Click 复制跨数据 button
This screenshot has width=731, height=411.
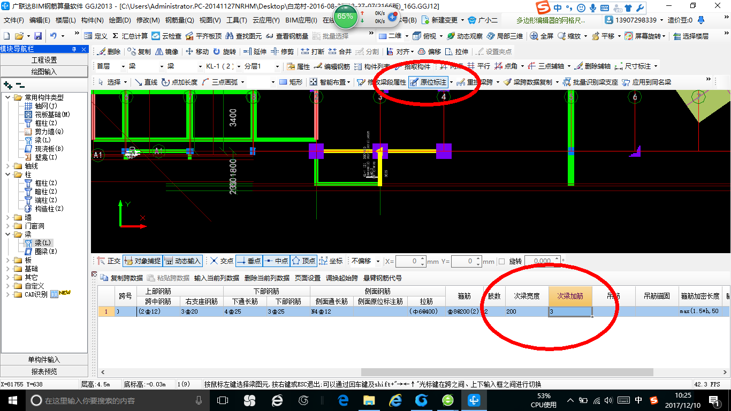122,278
